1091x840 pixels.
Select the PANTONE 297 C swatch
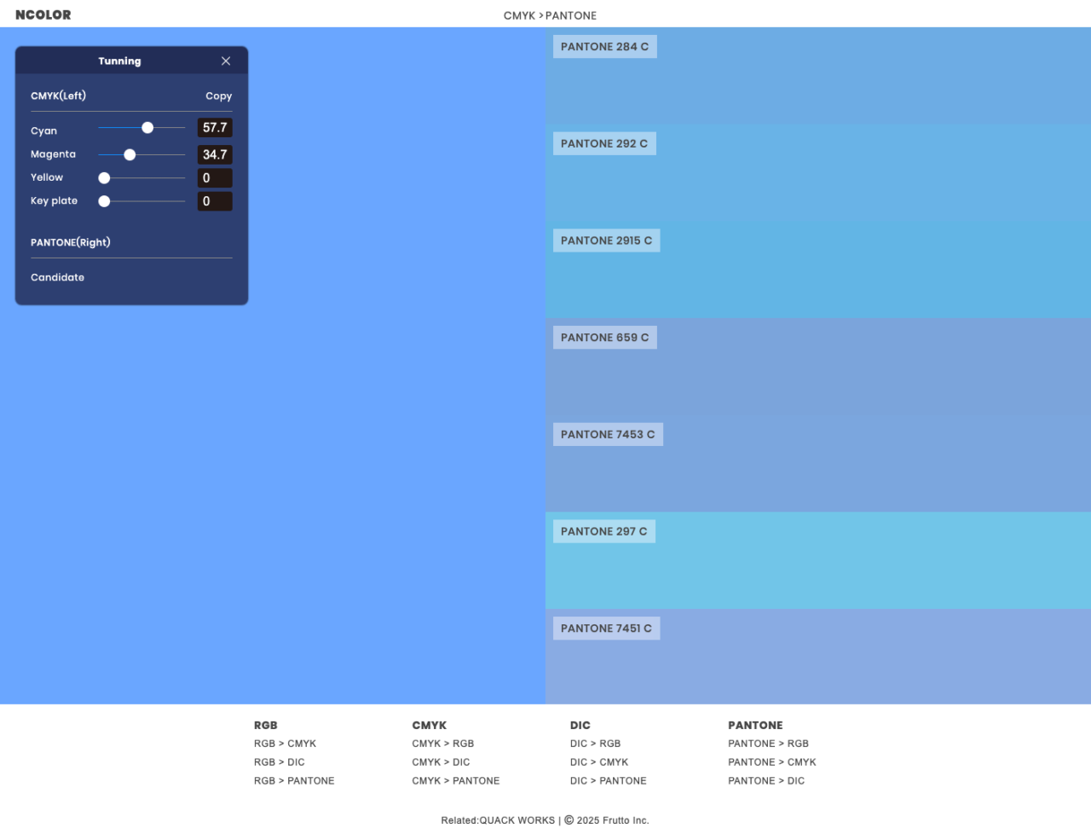point(818,560)
